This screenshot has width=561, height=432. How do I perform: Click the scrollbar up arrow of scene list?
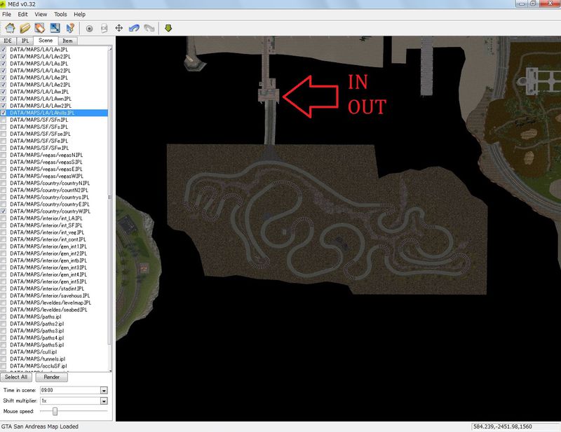(x=110, y=48)
